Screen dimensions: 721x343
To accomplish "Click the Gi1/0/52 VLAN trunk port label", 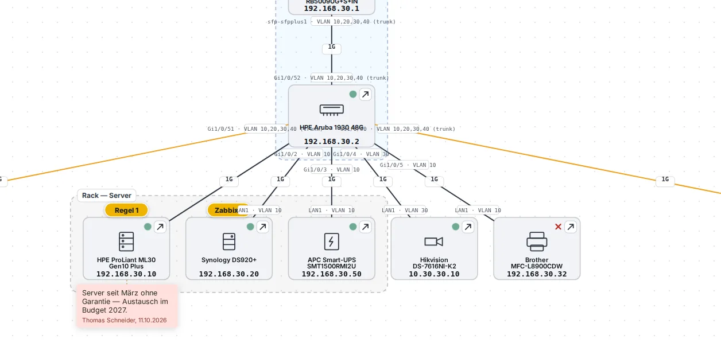I will (332, 78).
